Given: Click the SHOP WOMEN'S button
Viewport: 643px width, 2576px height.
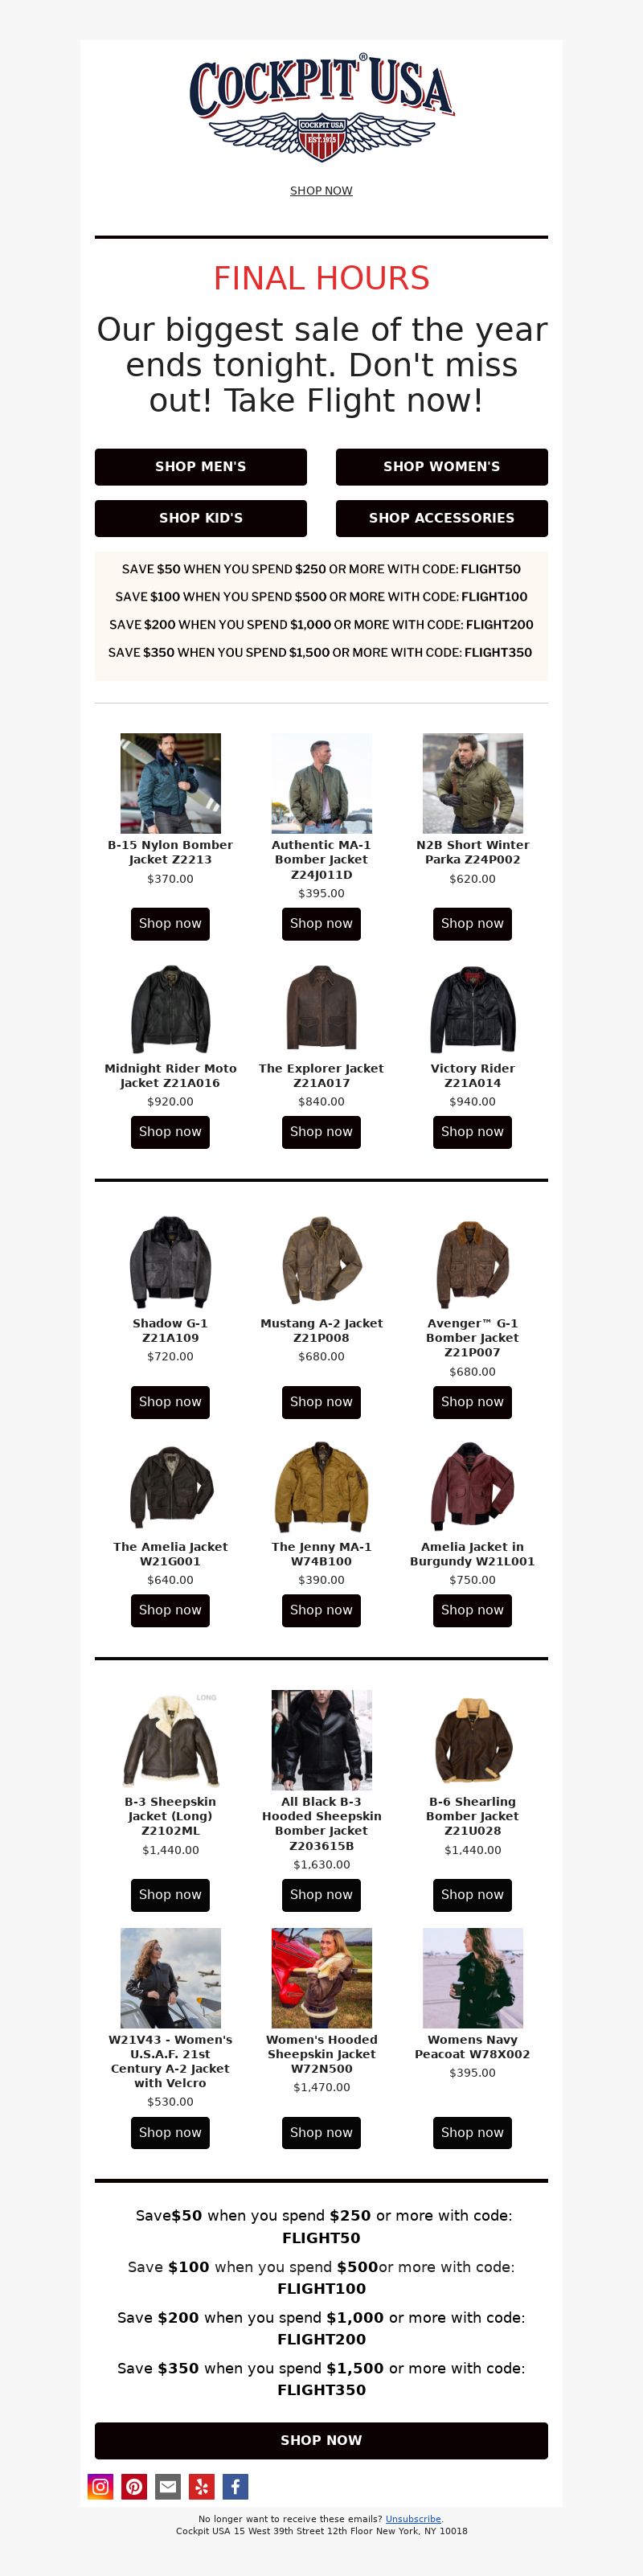Looking at the screenshot, I should coord(442,467).
